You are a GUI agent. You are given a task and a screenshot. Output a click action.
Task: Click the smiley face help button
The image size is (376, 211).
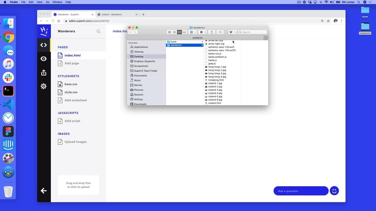tap(335, 191)
